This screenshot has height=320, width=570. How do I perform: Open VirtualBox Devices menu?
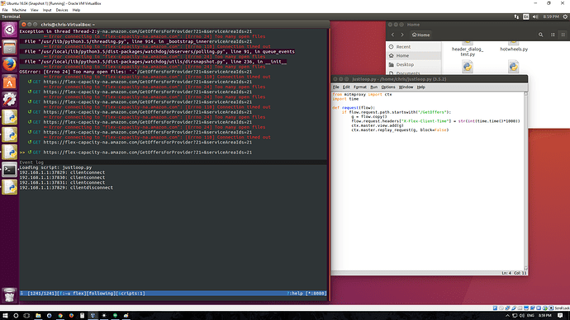[62, 10]
